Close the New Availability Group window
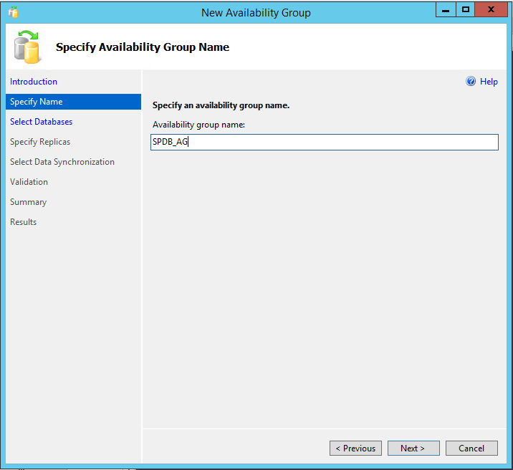513x470 pixels. tap(491, 10)
